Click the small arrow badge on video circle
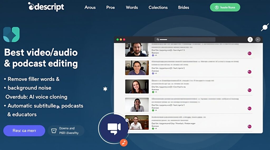 pyautogui.click(x=127, y=120)
